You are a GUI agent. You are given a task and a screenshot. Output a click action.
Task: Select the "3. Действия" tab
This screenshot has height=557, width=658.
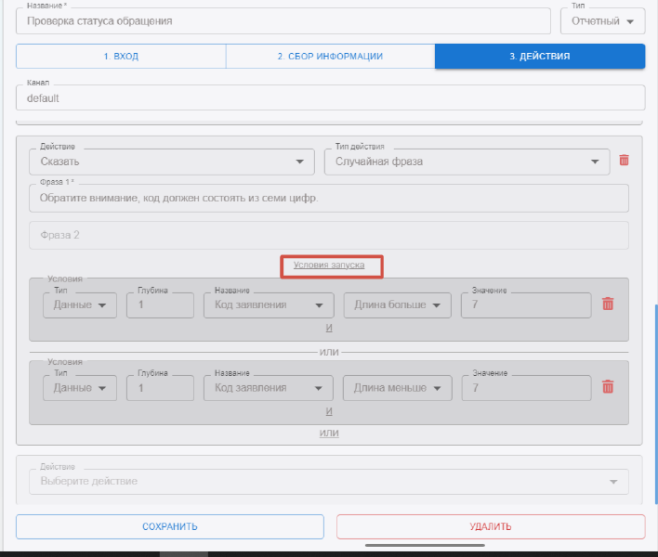pyautogui.click(x=539, y=57)
